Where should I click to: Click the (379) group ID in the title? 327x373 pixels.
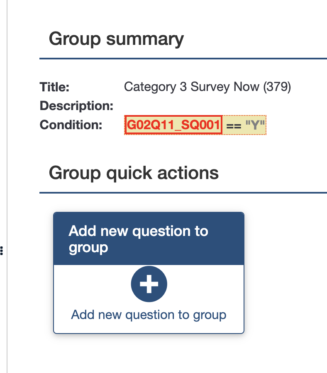(x=277, y=87)
